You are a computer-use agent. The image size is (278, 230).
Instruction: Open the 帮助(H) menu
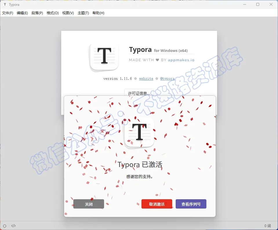(98, 13)
